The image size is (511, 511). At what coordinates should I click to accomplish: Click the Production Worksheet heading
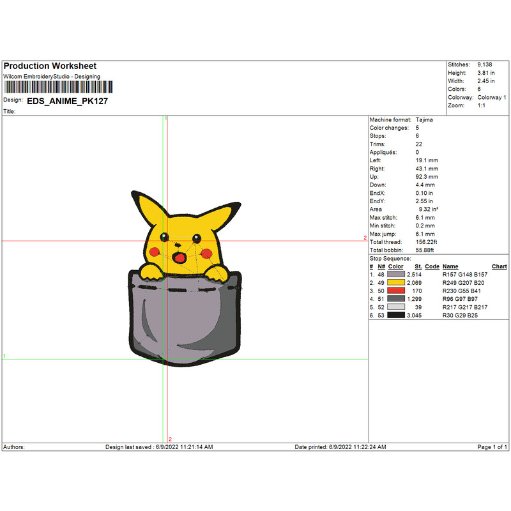coord(50,66)
